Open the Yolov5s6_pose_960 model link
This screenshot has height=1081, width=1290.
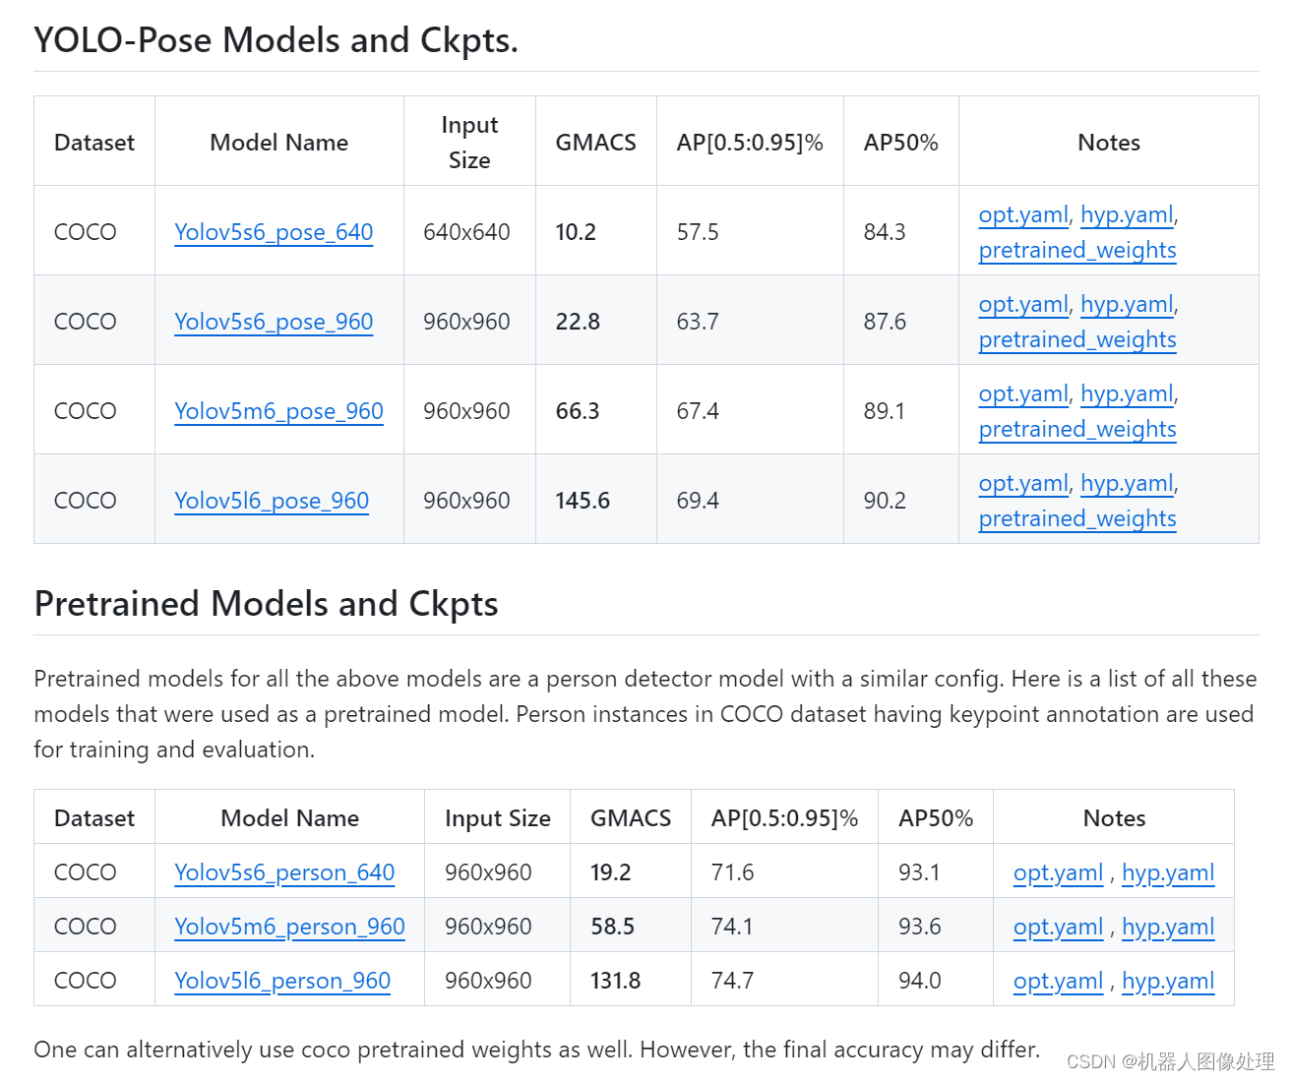click(274, 322)
